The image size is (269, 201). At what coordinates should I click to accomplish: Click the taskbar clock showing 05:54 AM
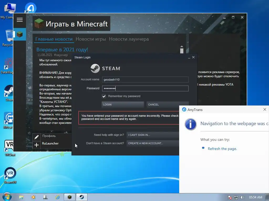click(x=256, y=197)
